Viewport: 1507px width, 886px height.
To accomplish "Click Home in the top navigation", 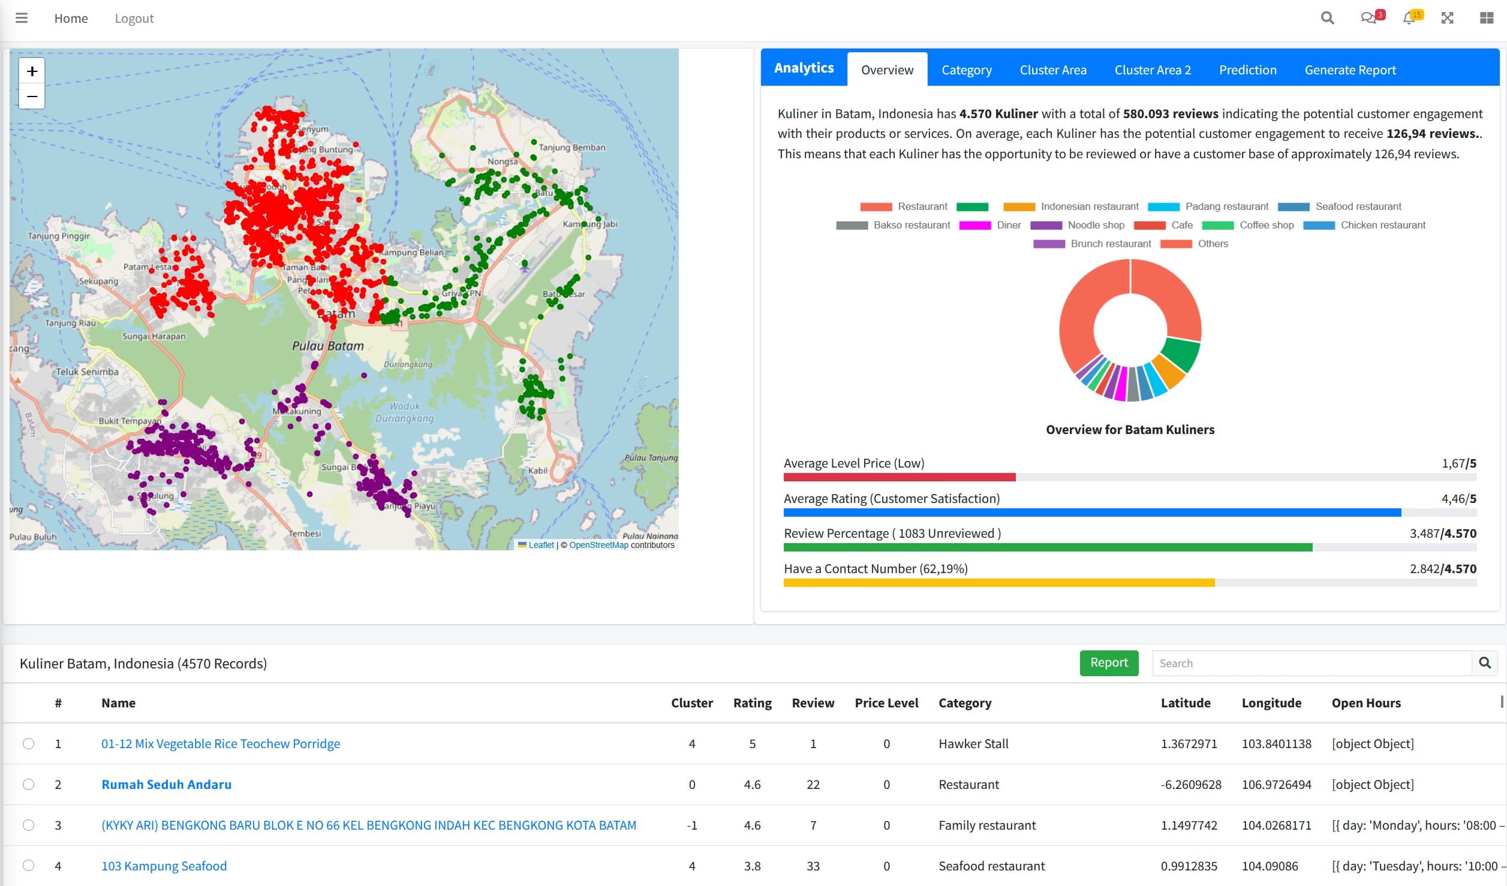I will 71,18.
